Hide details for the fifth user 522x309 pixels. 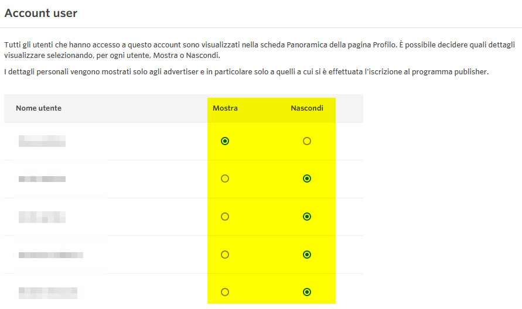306,291
